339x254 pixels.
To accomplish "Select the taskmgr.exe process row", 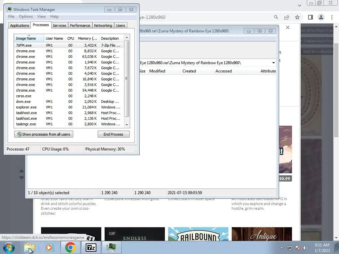I will click(69, 124).
